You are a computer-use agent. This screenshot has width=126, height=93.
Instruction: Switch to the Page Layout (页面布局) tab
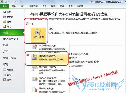34,6
